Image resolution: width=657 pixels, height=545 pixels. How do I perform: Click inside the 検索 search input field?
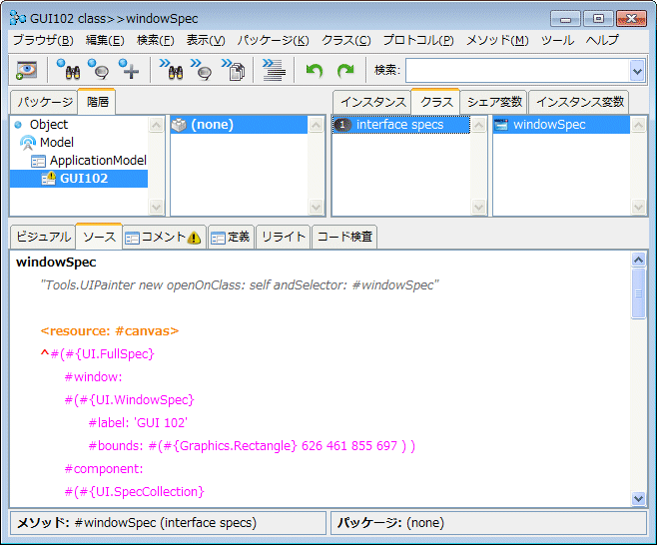516,70
